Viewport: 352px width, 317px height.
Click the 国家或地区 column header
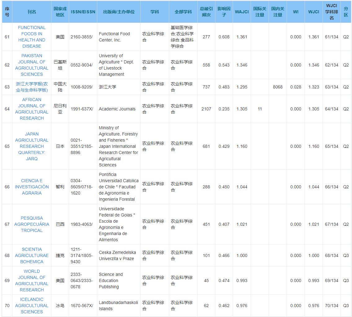60,12
